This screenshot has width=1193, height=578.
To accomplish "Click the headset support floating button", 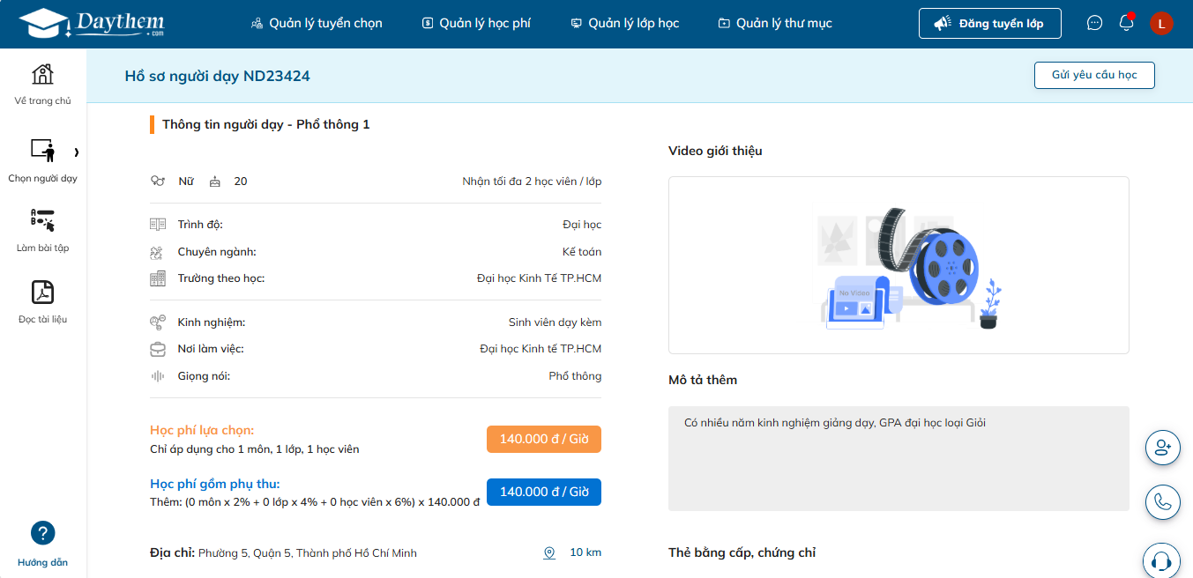I will [x=1161, y=560].
